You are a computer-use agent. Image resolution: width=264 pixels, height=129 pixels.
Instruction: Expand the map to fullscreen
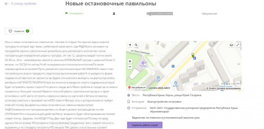(238, 45)
